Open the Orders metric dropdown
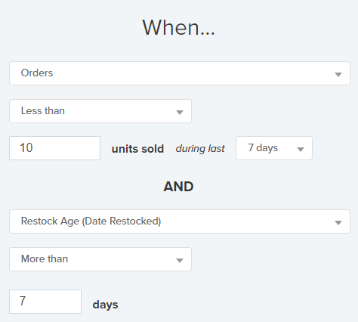The width and height of the screenshot is (358, 322). point(180,73)
